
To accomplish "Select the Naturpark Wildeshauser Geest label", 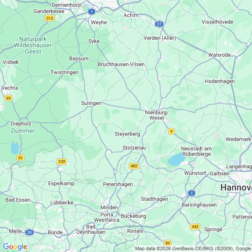I will coord(33,45).
